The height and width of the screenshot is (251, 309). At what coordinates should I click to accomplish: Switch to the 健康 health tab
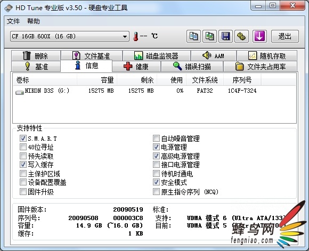[136, 67]
